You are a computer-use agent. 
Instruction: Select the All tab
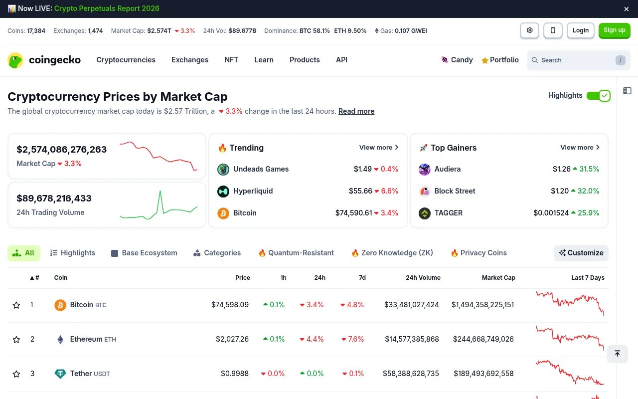(24, 253)
